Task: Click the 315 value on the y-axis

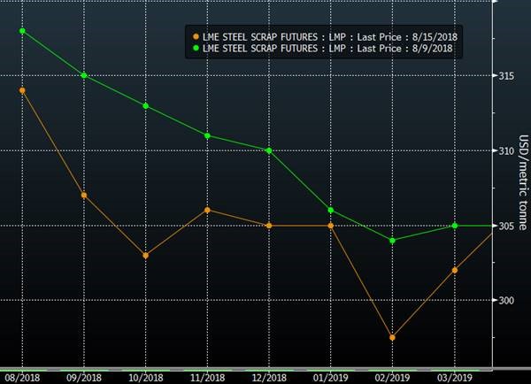Action: tap(505, 76)
